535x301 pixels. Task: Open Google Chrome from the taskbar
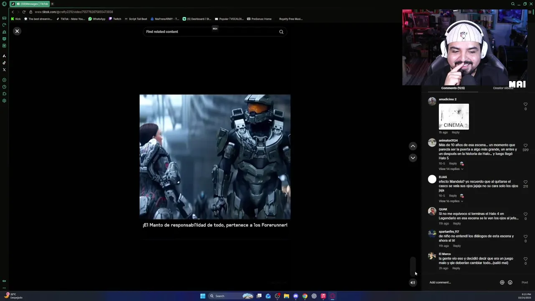tap(305, 296)
